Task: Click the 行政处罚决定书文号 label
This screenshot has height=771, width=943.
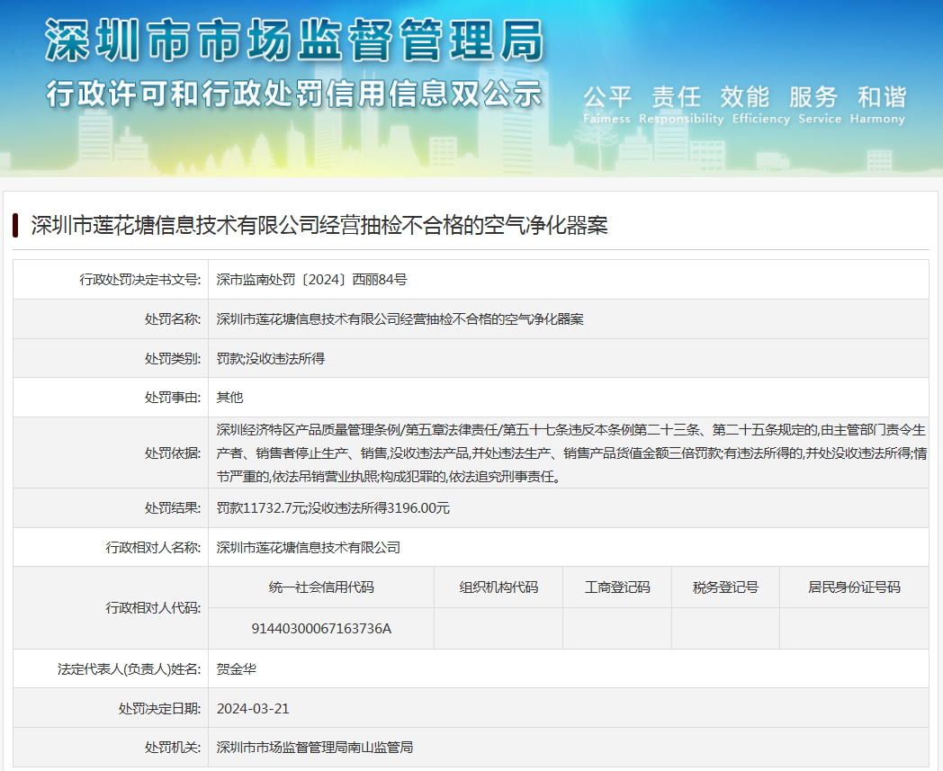Action: coord(140,280)
